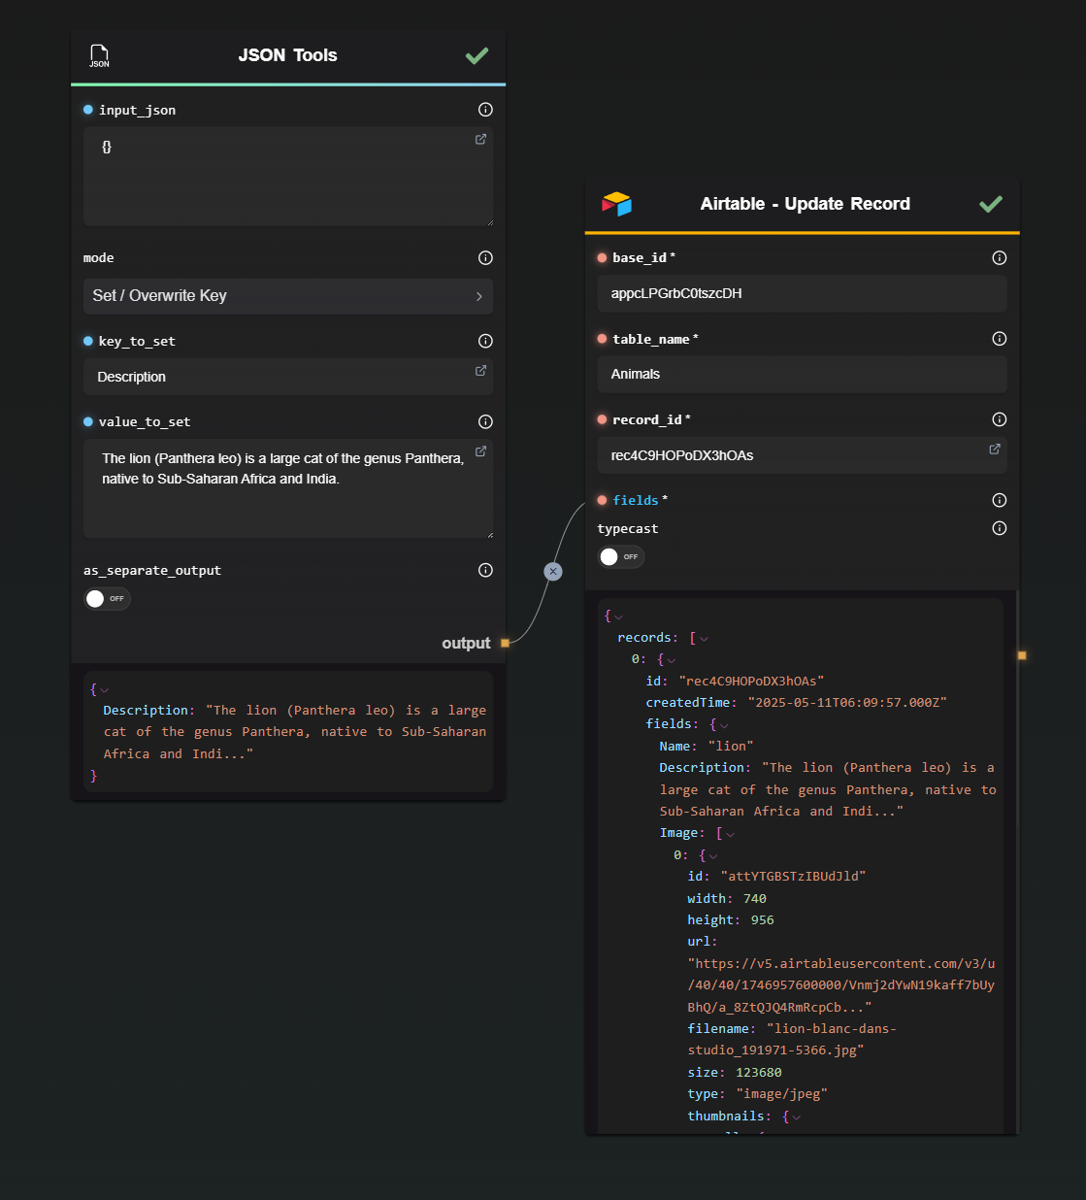Expand value_to_set editor in popup

click(480, 451)
